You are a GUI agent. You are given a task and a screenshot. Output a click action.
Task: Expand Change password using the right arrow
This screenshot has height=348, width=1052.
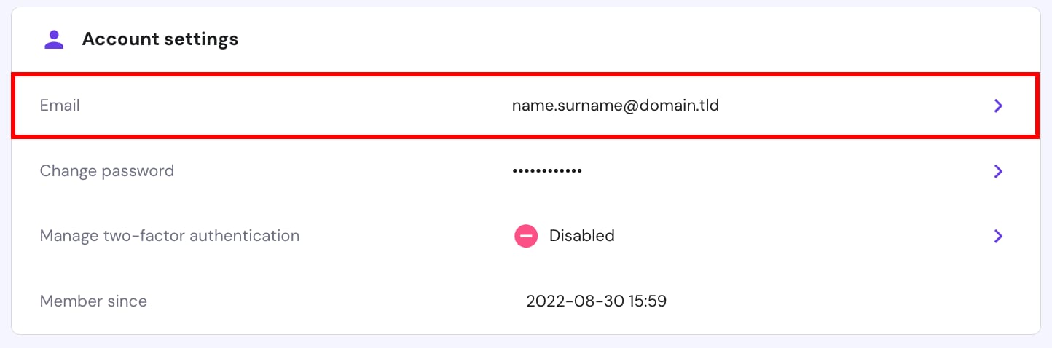(x=998, y=171)
